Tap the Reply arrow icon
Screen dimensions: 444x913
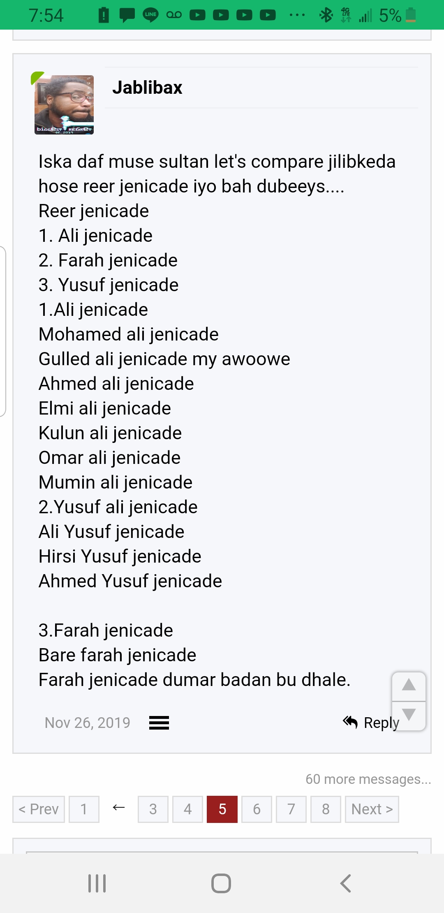(350, 722)
